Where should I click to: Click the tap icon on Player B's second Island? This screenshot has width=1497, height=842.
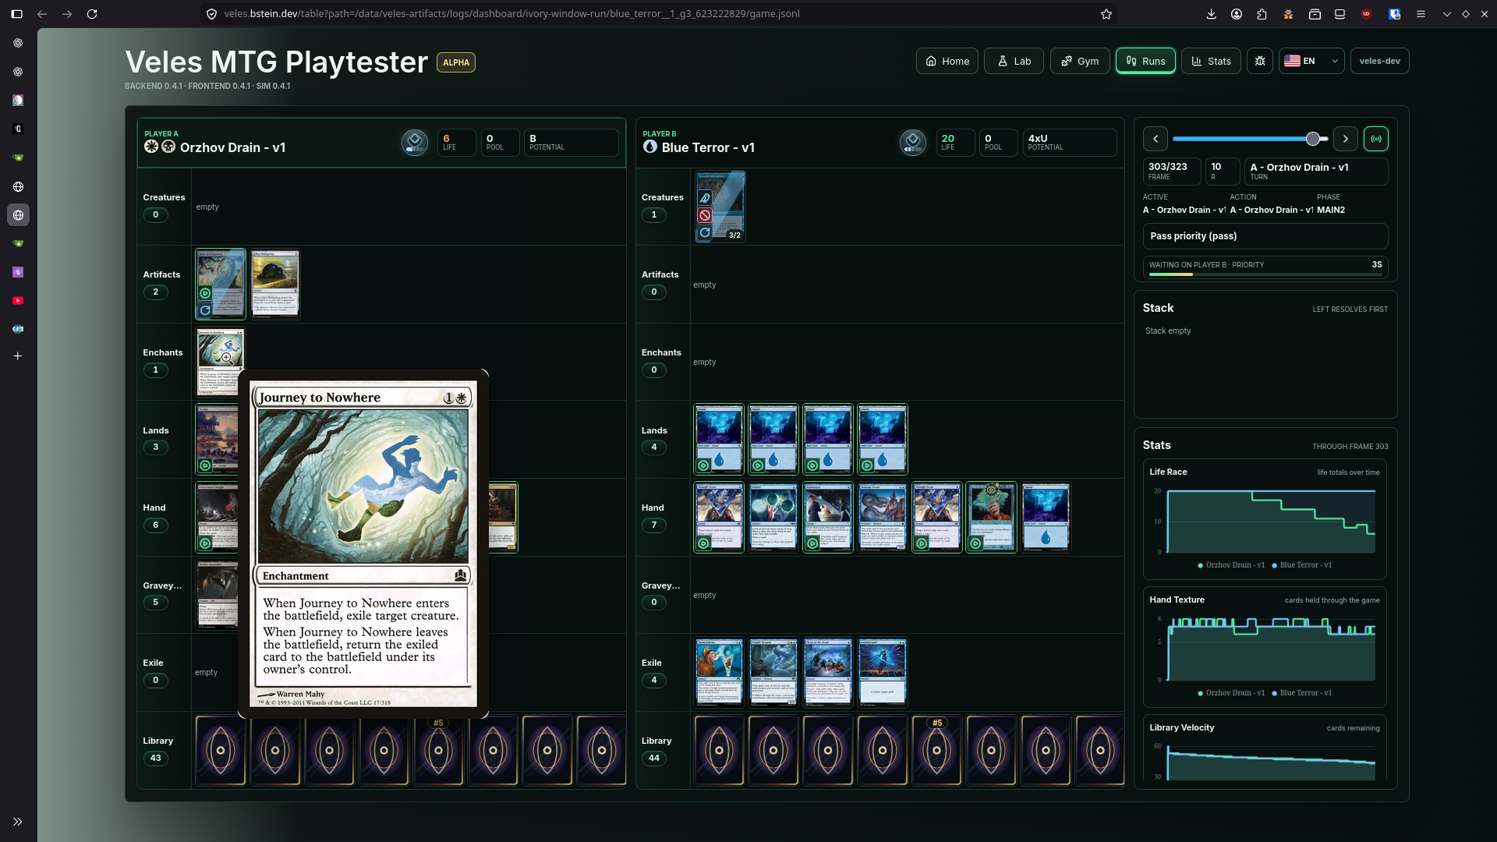tap(758, 465)
